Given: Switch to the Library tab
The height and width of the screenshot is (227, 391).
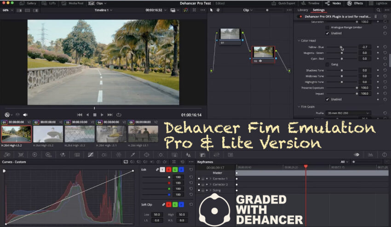Looking at the screenshot, I should point(303,10).
